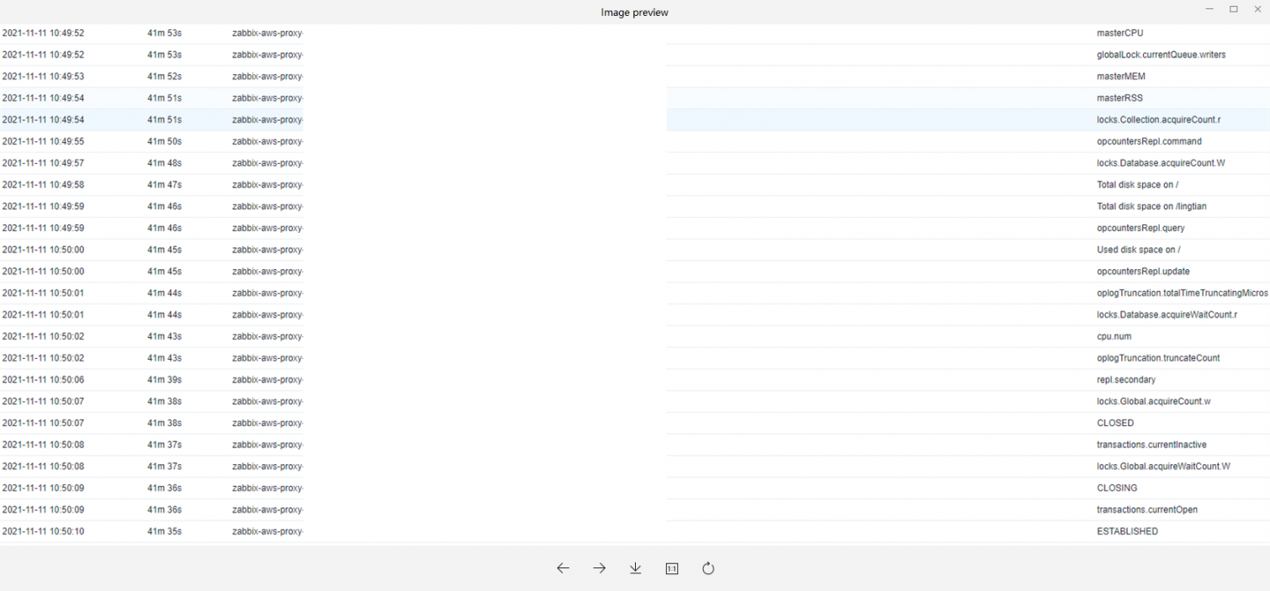Maximize the Image preview window

coord(1234,9)
